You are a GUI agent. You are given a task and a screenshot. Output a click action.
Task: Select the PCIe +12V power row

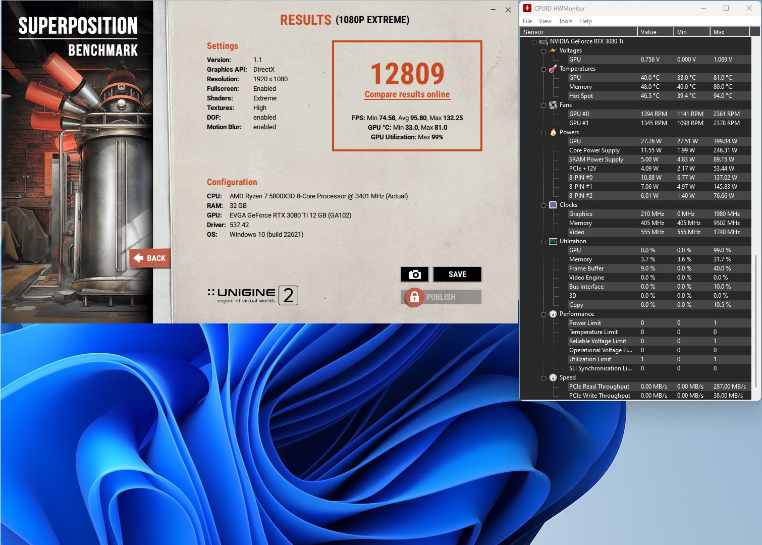click(659, 169)
